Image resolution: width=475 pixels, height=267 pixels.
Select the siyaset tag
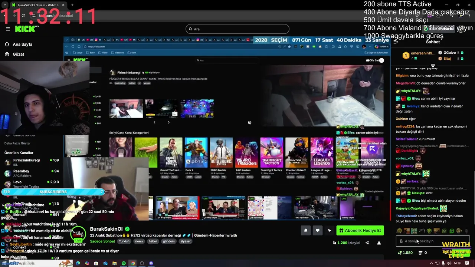point(186,241)
